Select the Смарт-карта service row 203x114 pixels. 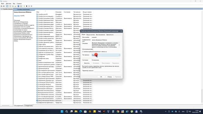[x=64, y=44]
